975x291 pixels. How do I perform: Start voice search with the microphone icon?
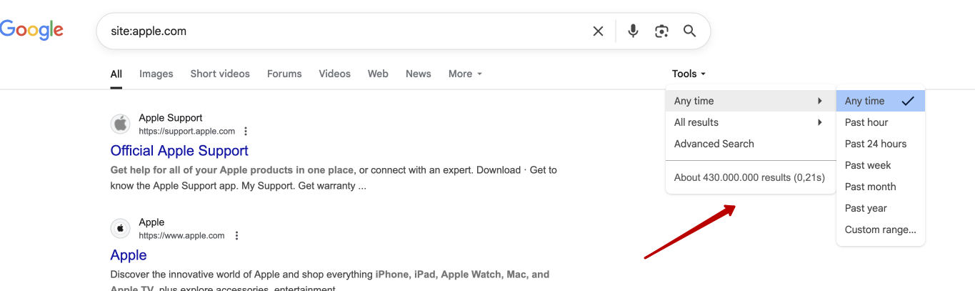tap(633, 31)
